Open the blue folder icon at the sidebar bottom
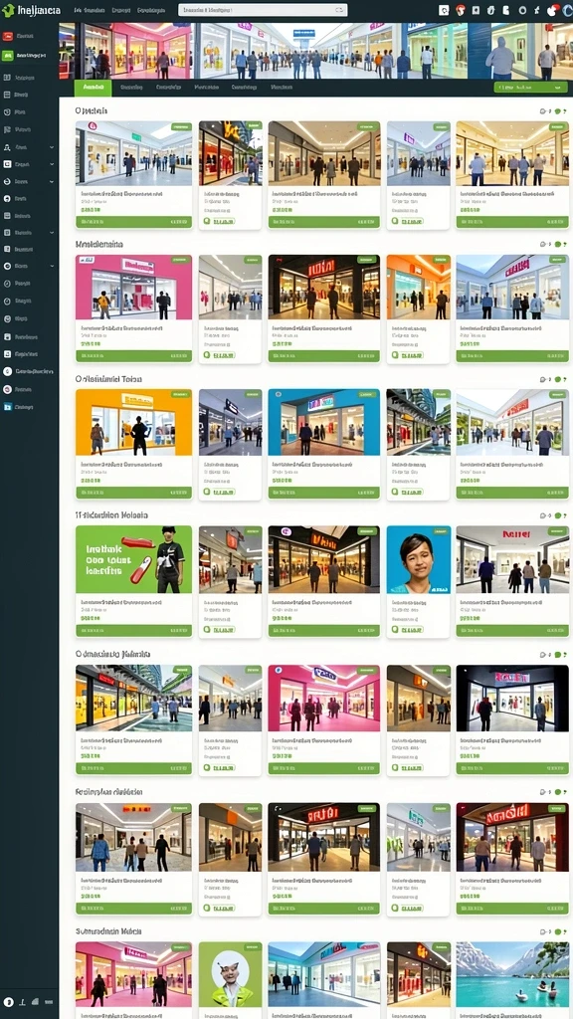 (x=8, y=407)
